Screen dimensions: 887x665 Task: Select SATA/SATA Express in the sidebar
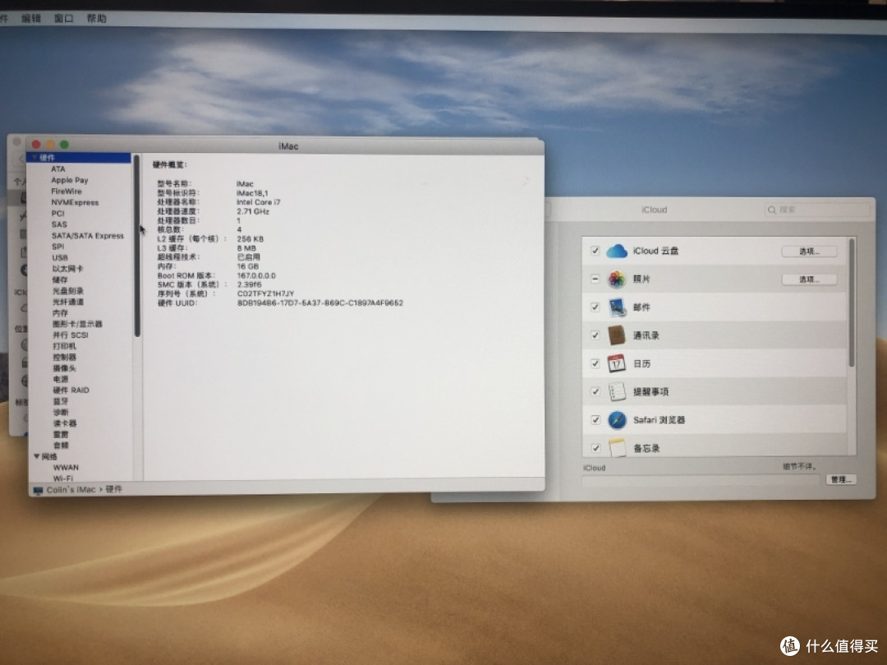coord(88,235)
